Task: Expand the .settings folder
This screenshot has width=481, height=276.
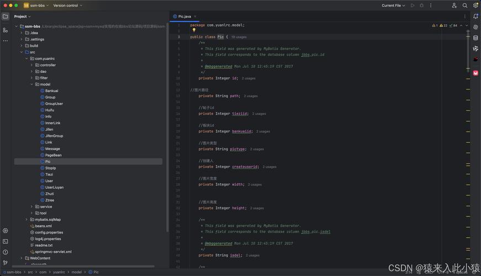Action: 22,39
